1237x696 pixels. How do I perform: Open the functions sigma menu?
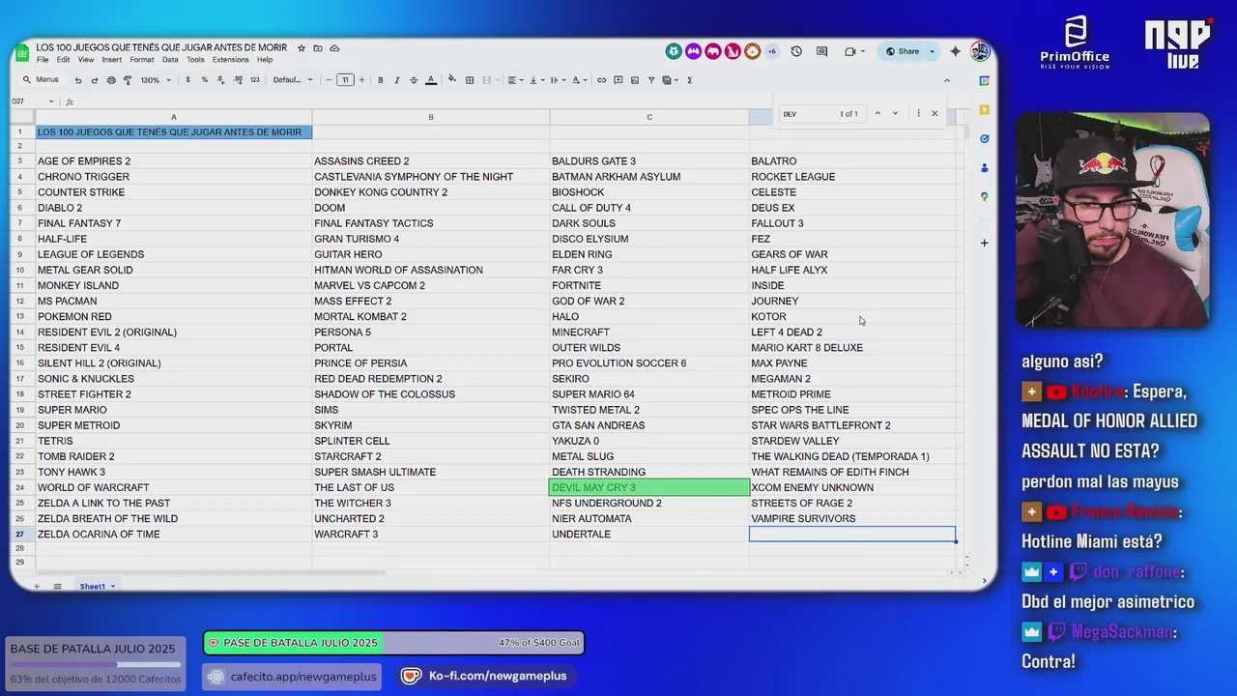[x=689, y=80]
